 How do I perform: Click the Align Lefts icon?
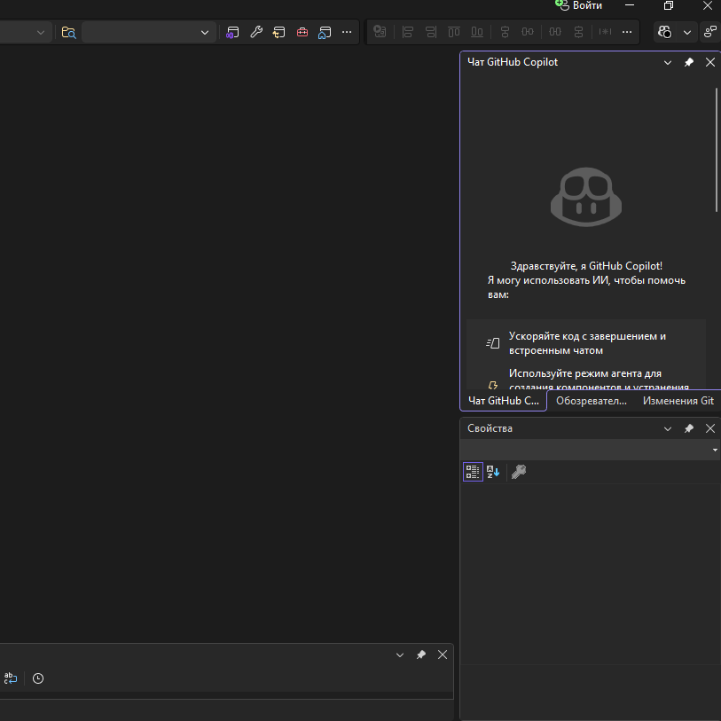(408, 32)
